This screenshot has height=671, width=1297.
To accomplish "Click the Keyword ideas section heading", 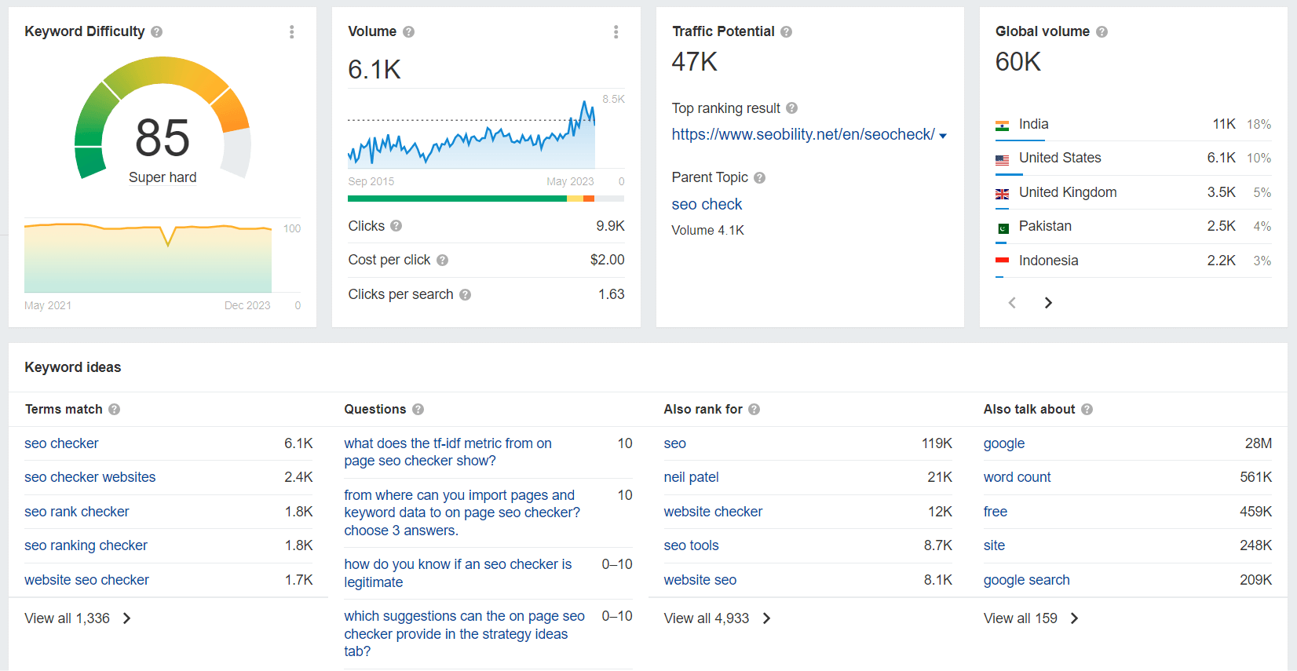I will [x=72, y=367].
